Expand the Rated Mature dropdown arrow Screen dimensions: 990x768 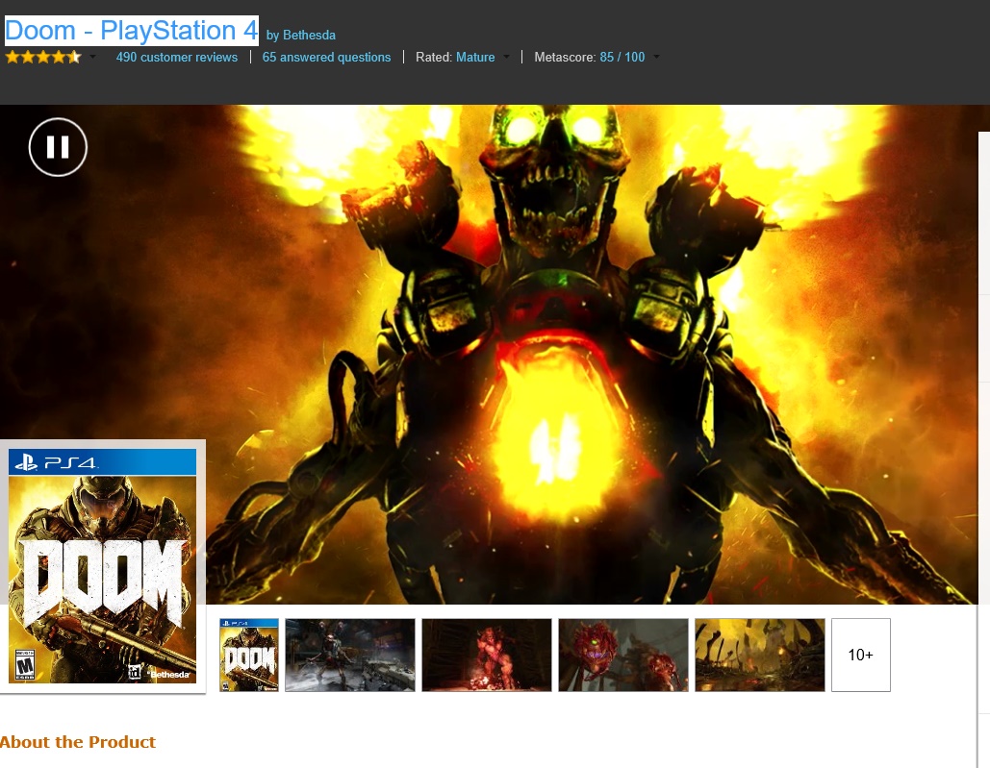coord(506,58)
